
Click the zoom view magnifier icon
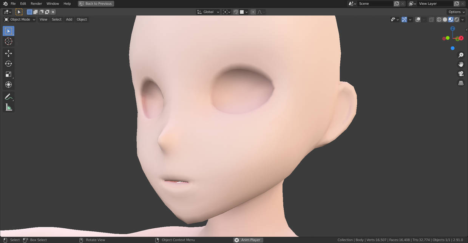[x=461, y=55]
